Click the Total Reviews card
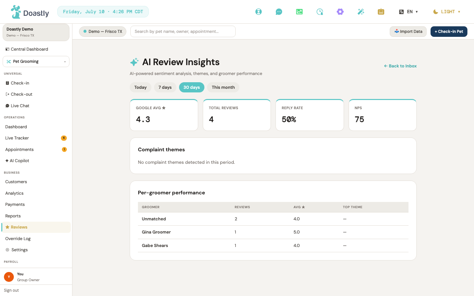The height and width of the screenshot is (296, 474). click(237, 115)
